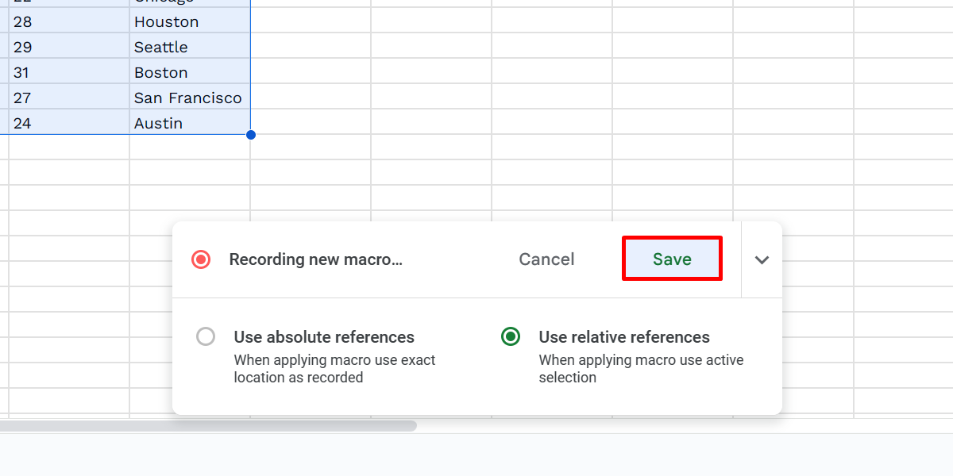
Task: Save the recorded macro
Action: coord(672,259)
